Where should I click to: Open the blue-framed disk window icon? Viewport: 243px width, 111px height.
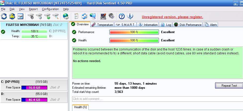click(20, 16)
